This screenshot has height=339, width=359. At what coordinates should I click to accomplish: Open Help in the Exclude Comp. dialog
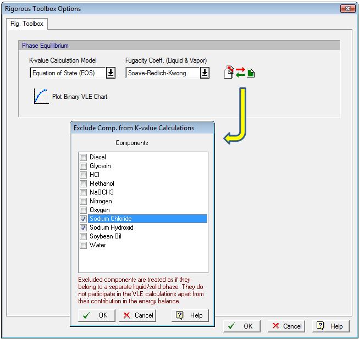coord(190,315)
